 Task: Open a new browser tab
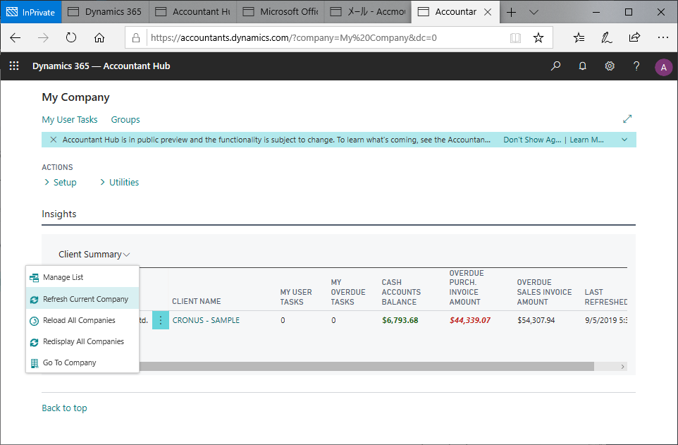(x=511, y=12)
